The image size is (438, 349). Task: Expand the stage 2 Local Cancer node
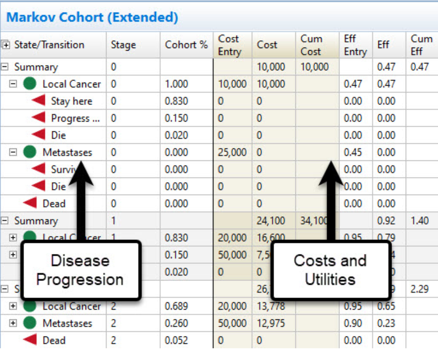pos(13,306)
